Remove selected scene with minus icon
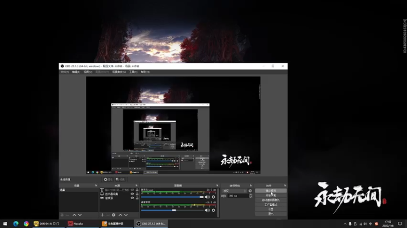This screenshot has height=228, width=407. point(68,215)
